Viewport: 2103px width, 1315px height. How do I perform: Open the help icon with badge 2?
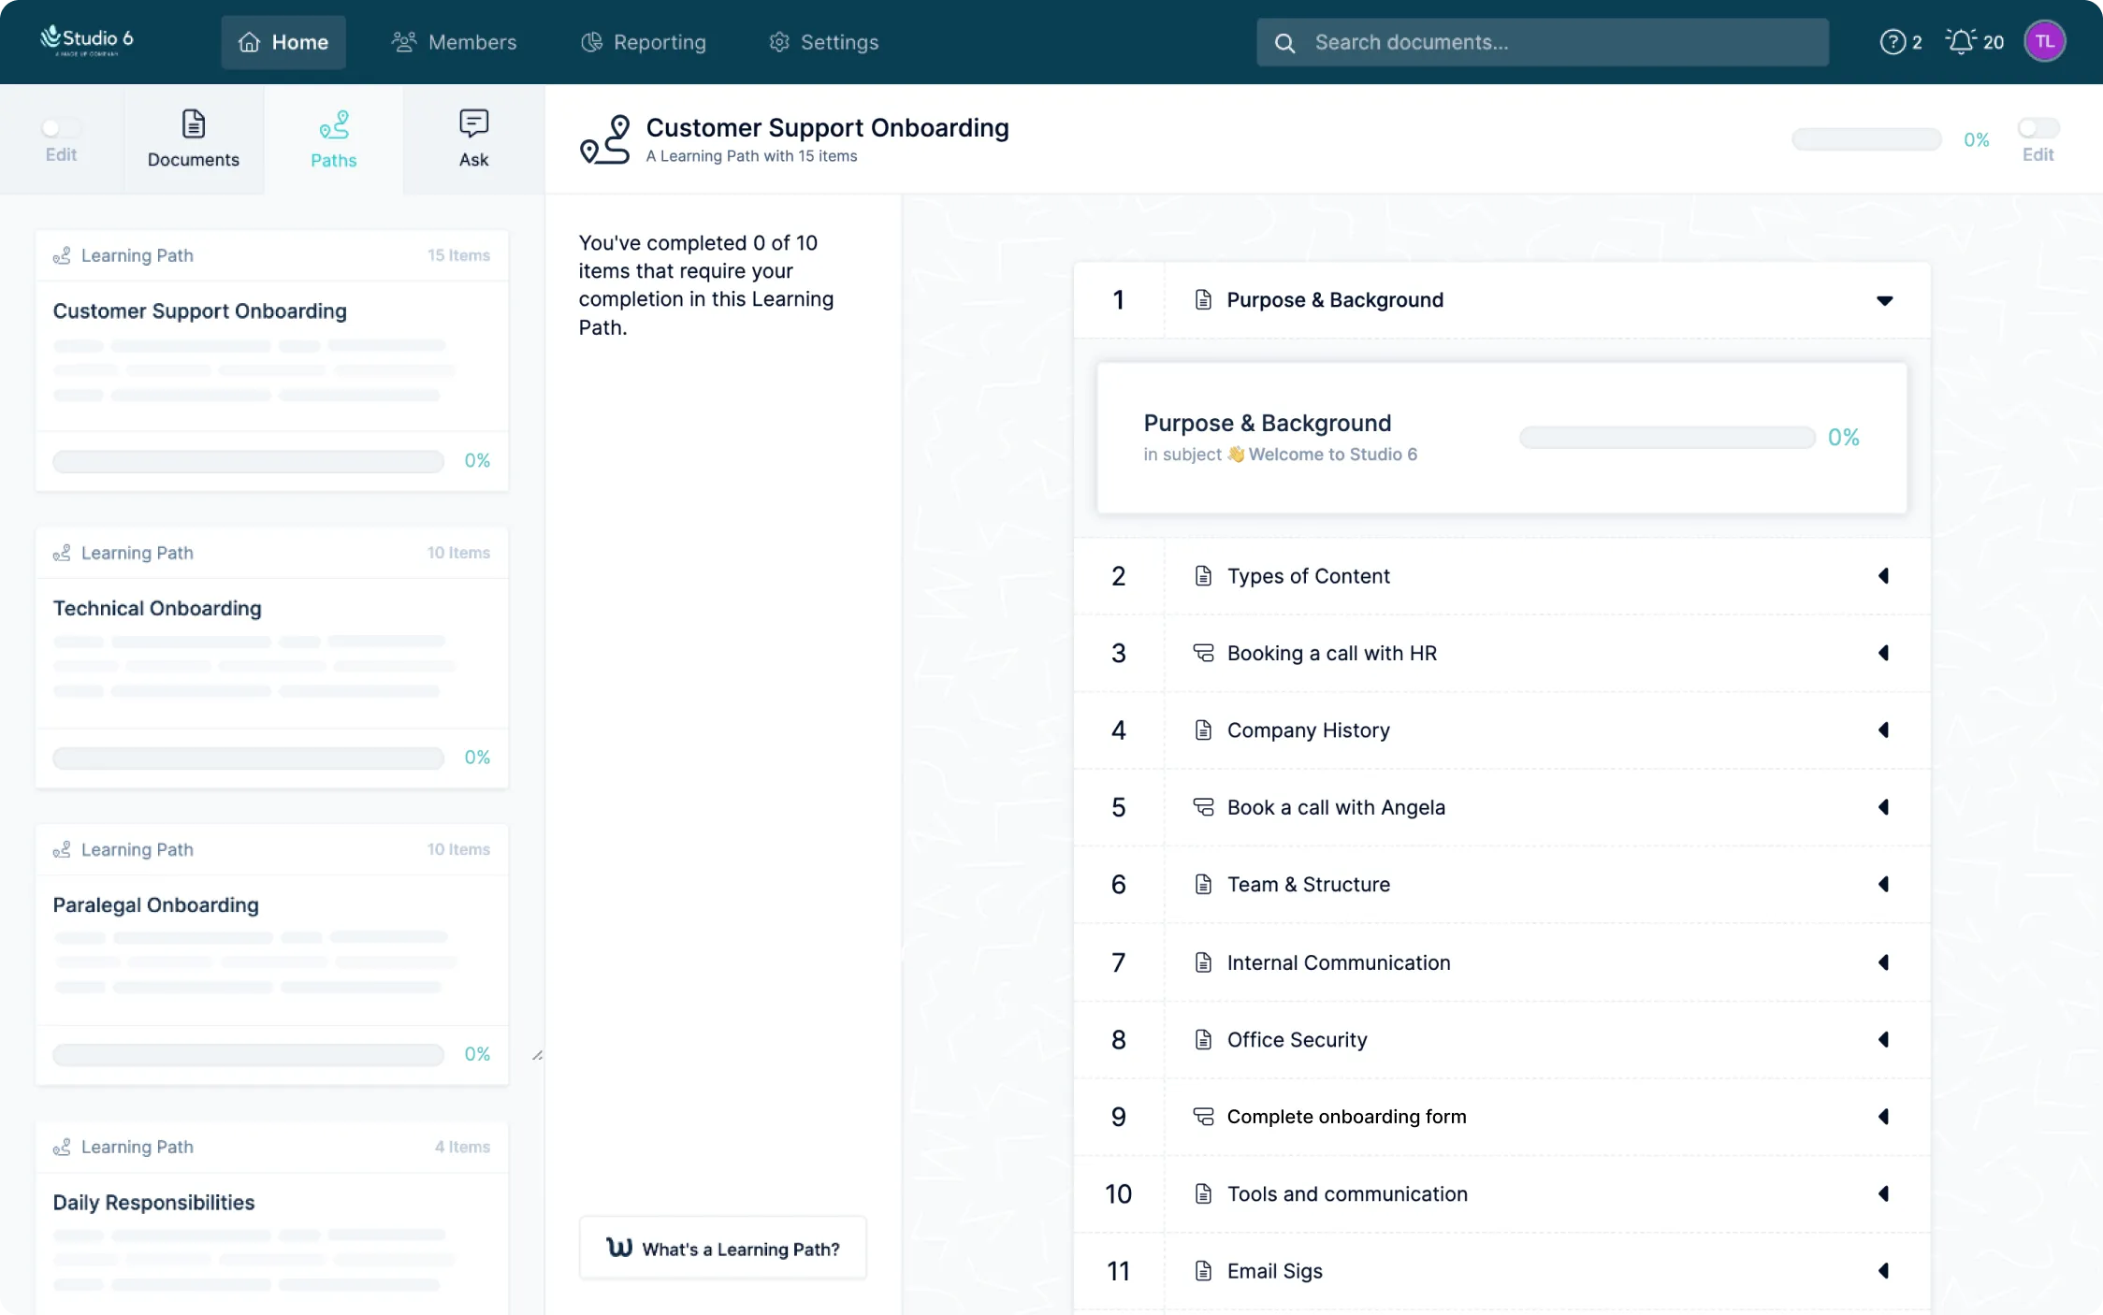click(1901, 42)
